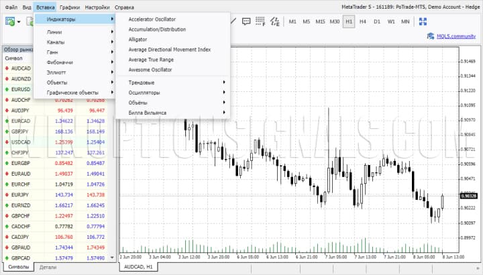The width and height of the screenshot is (483, 275).
Task: Enable the D1 daily timeframe
Action: point(376,21)
